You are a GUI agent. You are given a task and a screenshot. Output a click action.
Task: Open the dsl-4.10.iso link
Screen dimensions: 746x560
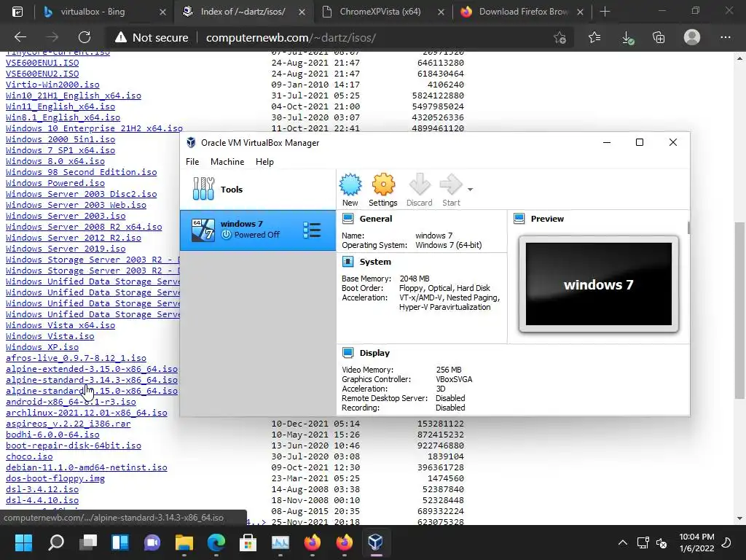[42, 500]
